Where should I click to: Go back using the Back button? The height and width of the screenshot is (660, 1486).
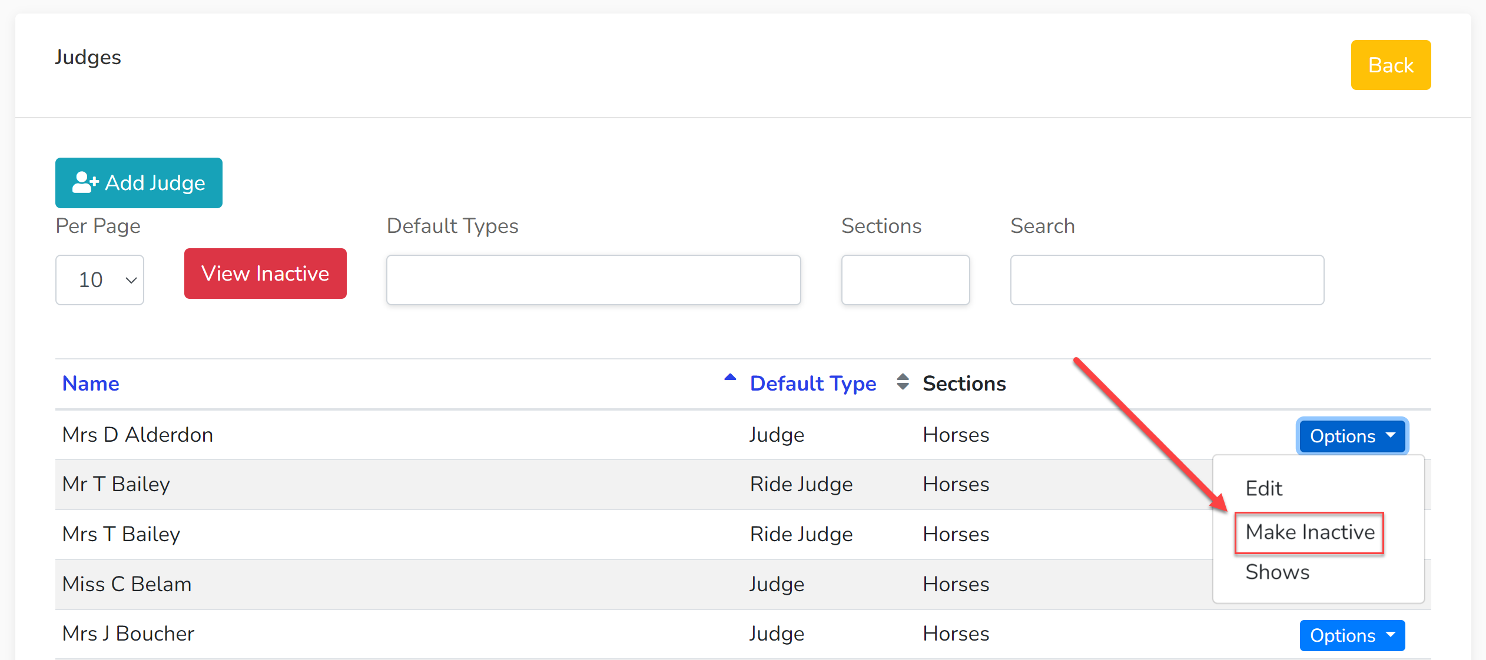point(1391,65)
